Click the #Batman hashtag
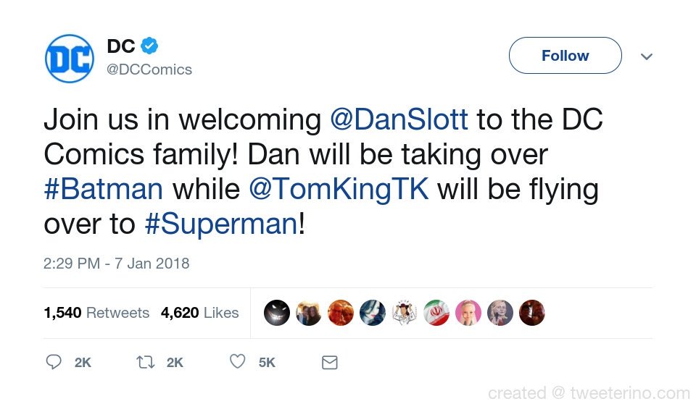Viewport: 696px width, 404px height. (104, 189)
